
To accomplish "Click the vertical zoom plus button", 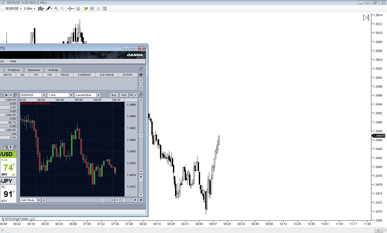I will pos(141,177).
